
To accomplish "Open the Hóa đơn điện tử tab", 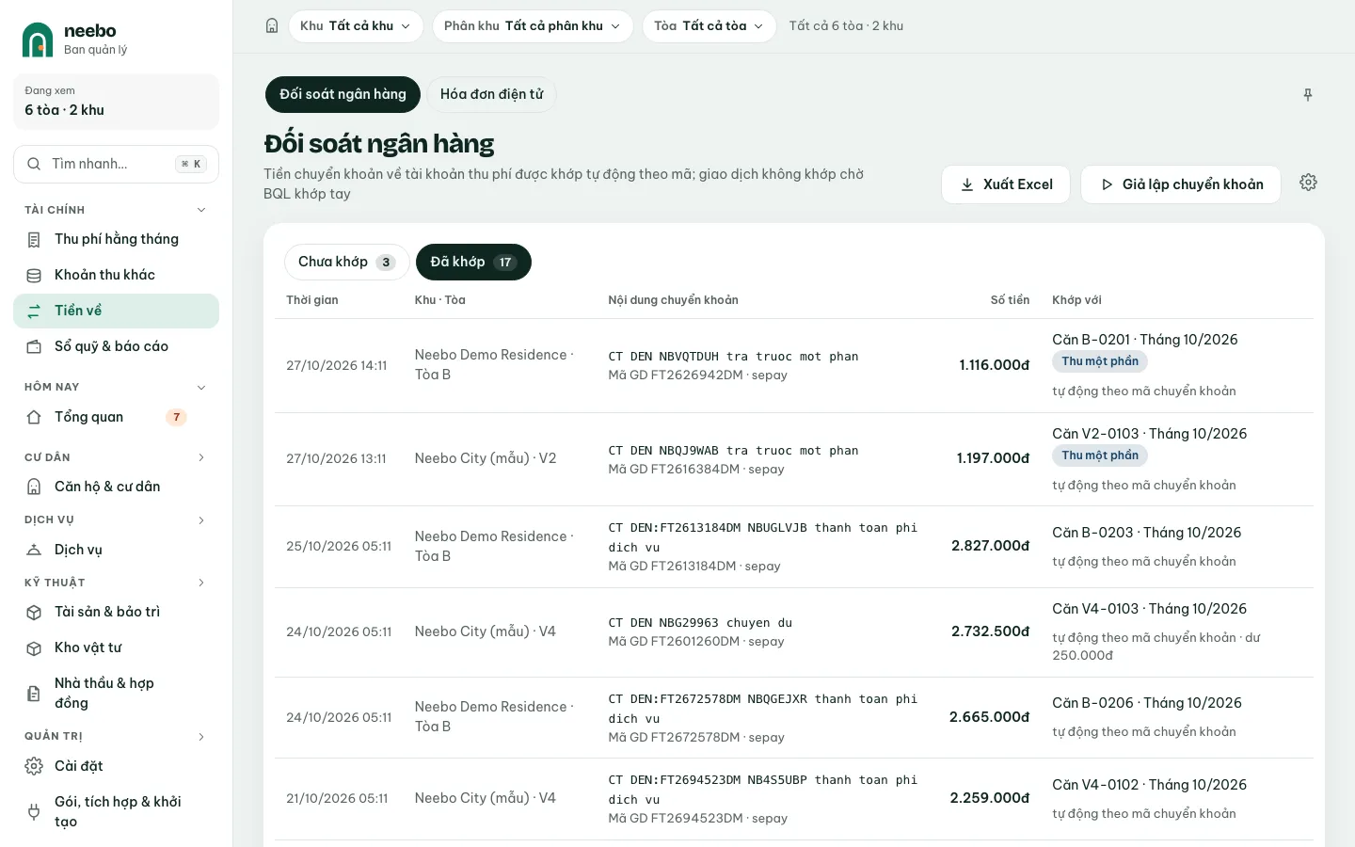I will 491,94.
